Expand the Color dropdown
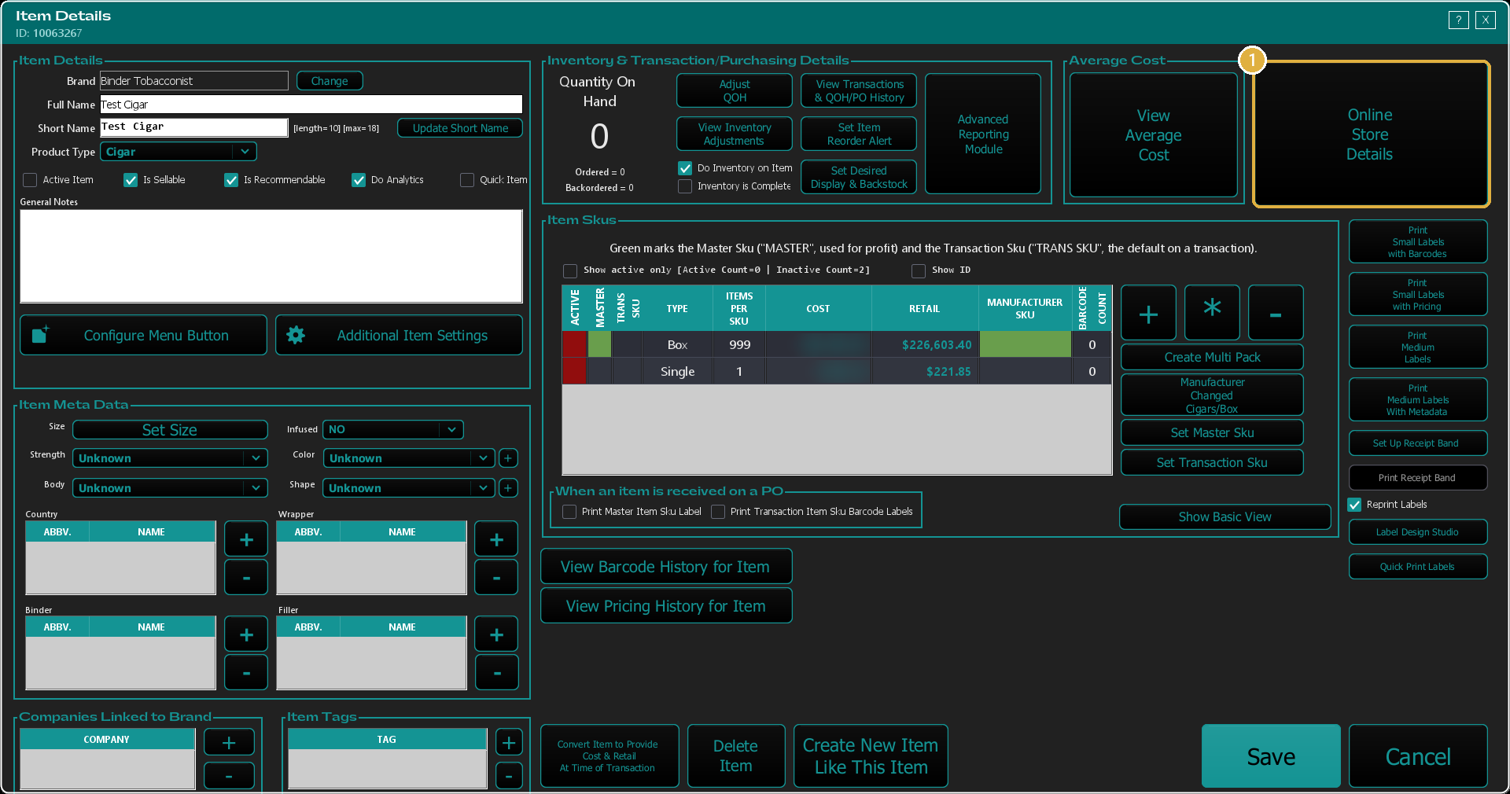 (x=408, y=458)
